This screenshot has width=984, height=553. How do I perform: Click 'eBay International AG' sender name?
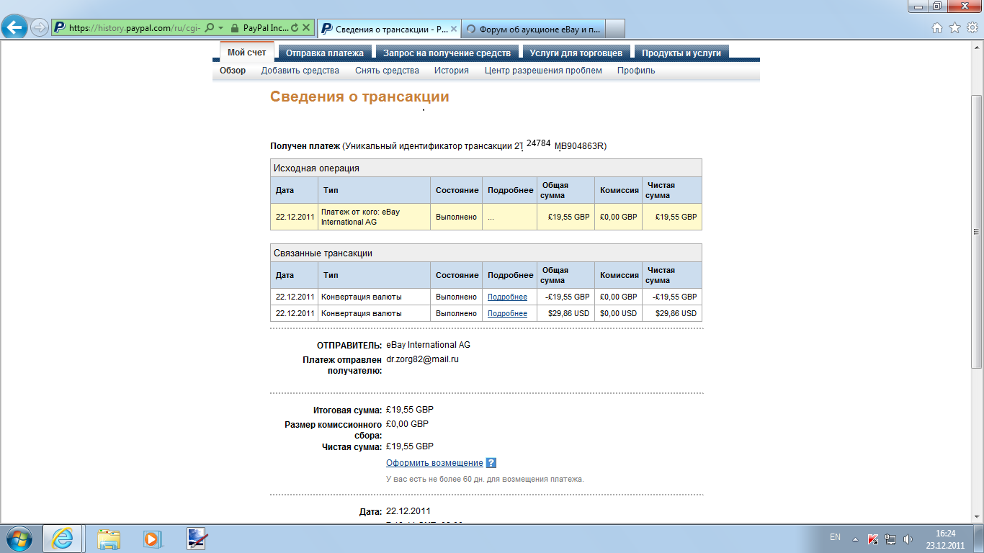(428, 345)
